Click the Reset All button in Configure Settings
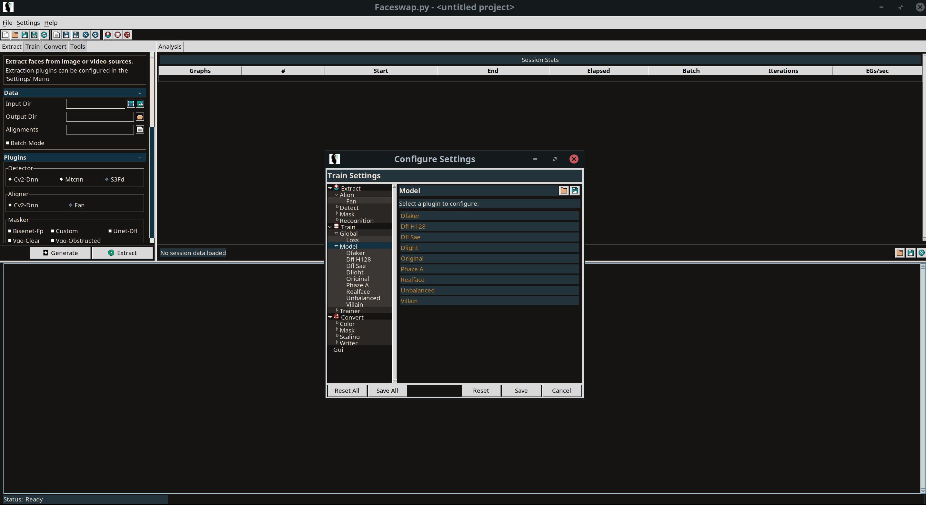Viewport: 926px width, 505px height. coord(347,390)
